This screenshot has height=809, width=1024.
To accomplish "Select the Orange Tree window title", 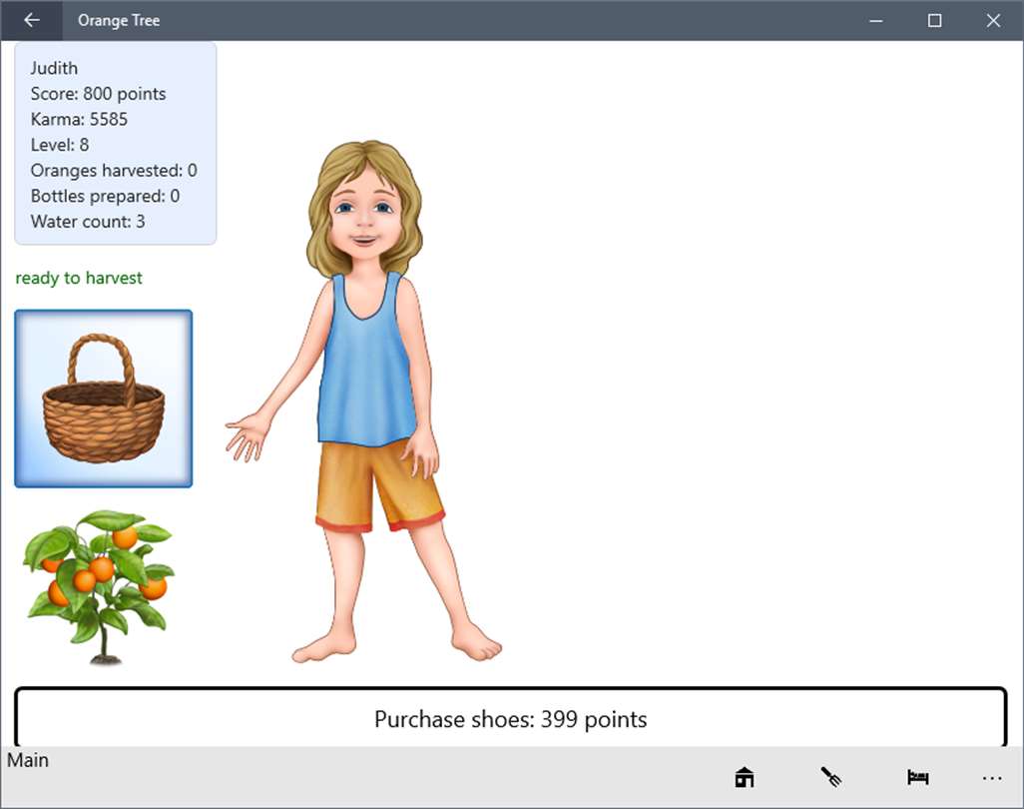I will click(x=119, y=20).
